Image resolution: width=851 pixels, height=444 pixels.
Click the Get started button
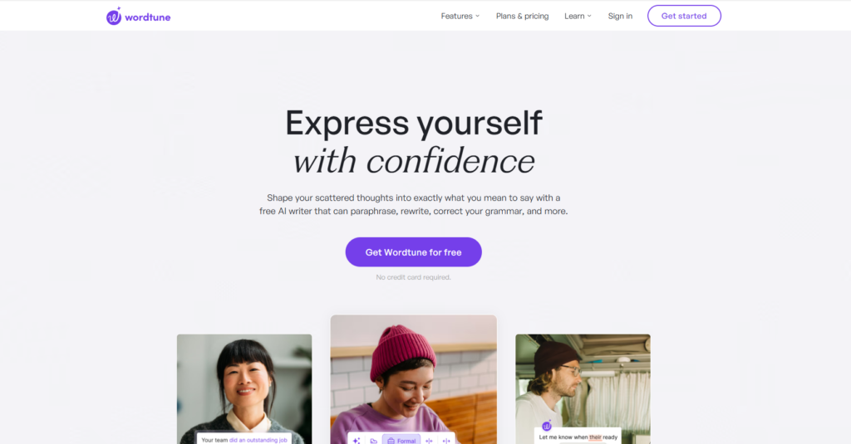pos(684,16)
